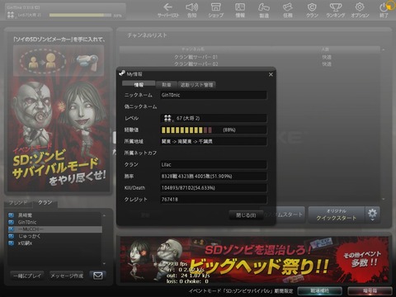
Task: Click the rank badge in top-left player bar
Action: click(11, 15)
